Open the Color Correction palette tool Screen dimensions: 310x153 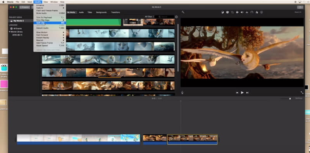pos(227,12)
